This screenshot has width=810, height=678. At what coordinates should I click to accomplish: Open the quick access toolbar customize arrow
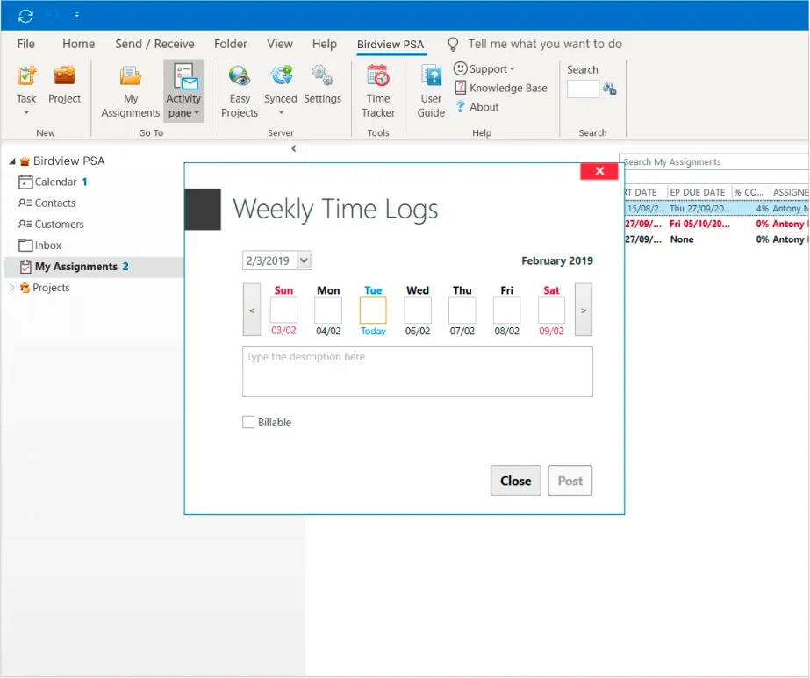(77, 16)
